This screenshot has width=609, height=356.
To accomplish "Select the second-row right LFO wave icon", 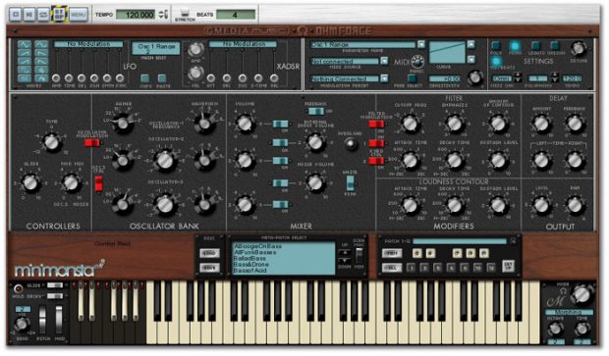I will point(41,53).
